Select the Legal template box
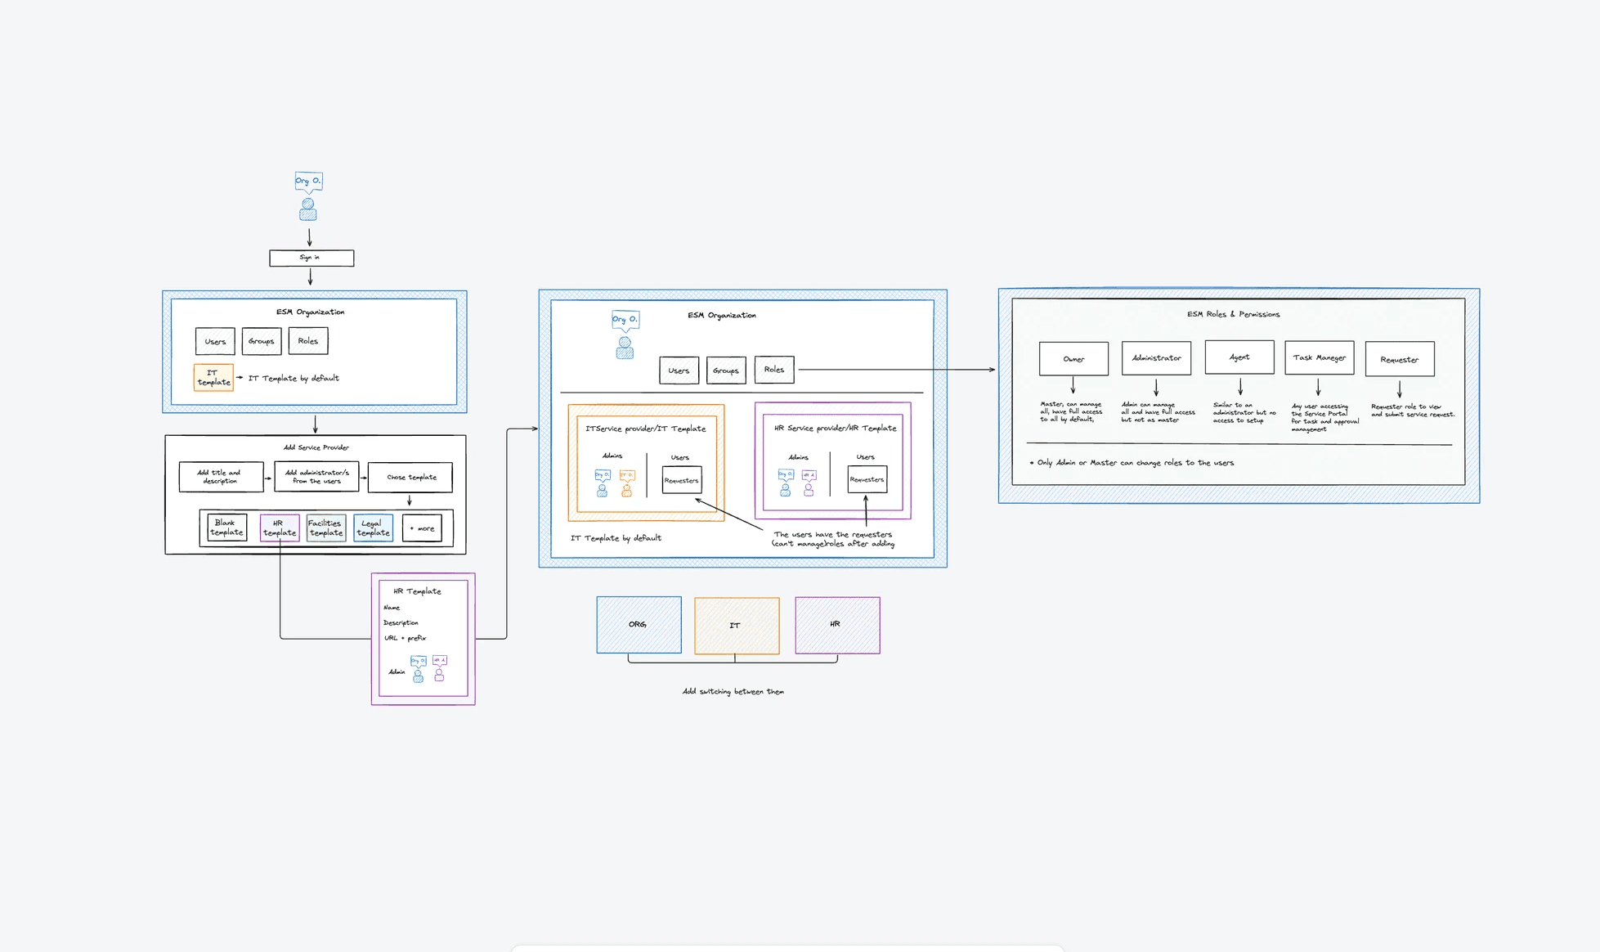 coord(373,528)
